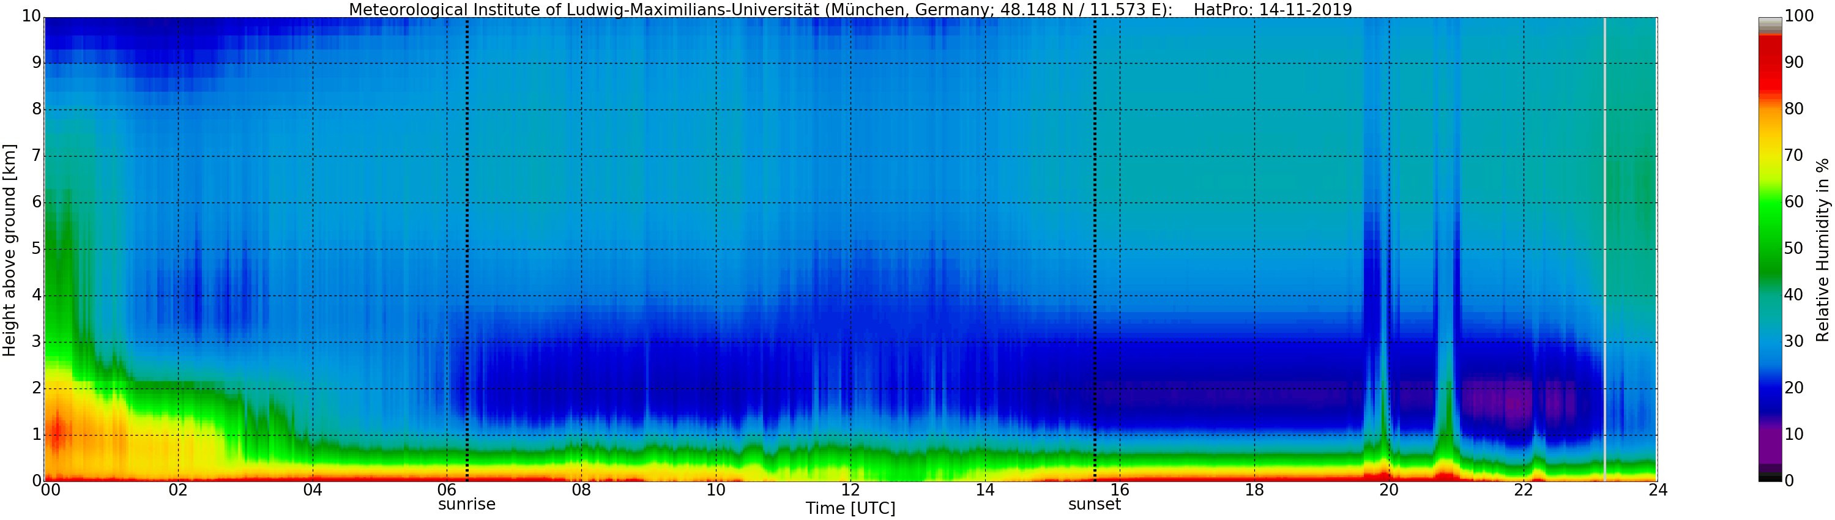Click the 'sunset' label below the time axis
The width and height of the screenshot is (1835, 520).
tap(1094, 504)
